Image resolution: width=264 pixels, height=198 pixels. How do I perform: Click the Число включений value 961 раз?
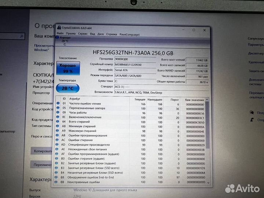pos(197,77)
